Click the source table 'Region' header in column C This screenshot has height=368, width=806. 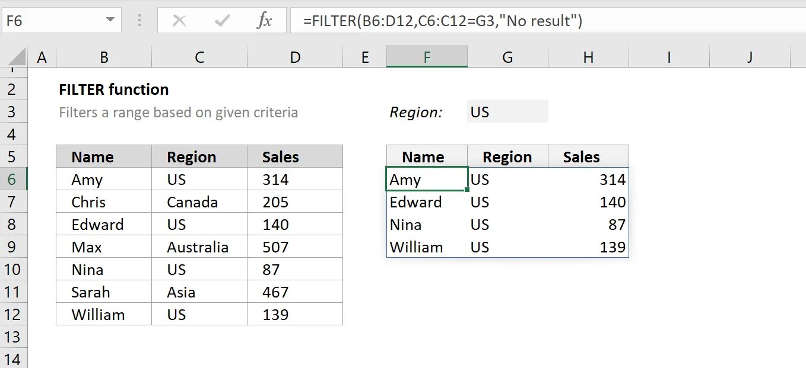pos(199,157)
